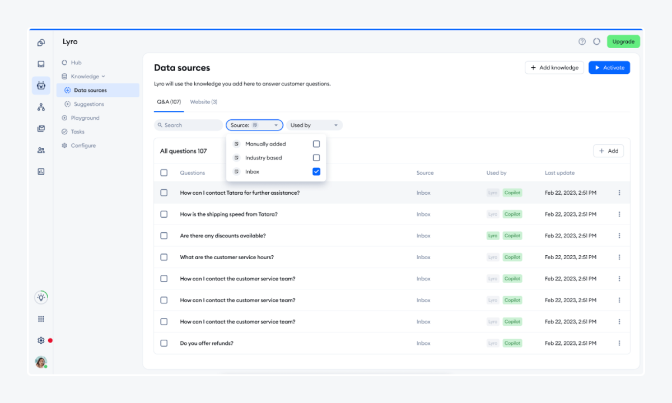Click the lightbulb ideas icon
Image resolution: width=672 pixels, height=403 pixels.
41,297
